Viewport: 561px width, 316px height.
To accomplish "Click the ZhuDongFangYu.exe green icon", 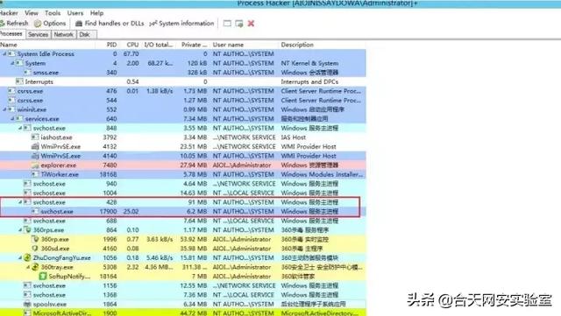I will (x=27, y=257).
